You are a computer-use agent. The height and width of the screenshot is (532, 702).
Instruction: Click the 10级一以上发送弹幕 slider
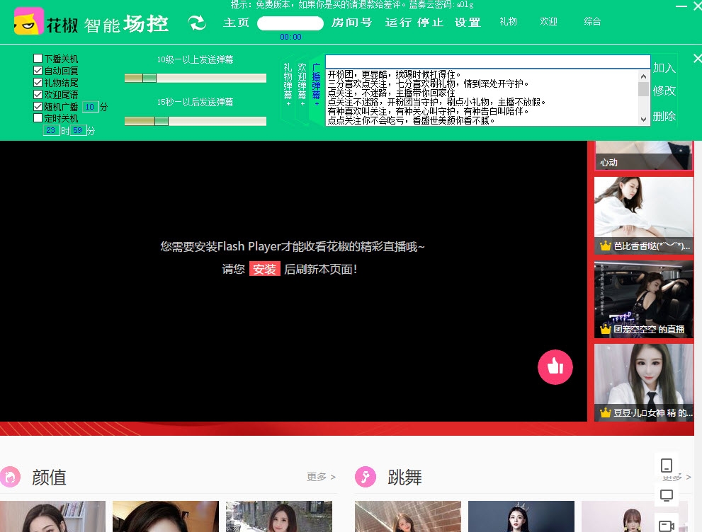click(195, 78)
